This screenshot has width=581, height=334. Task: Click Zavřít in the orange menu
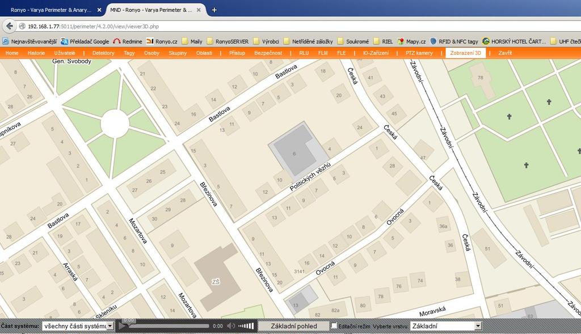pos(505,53)
